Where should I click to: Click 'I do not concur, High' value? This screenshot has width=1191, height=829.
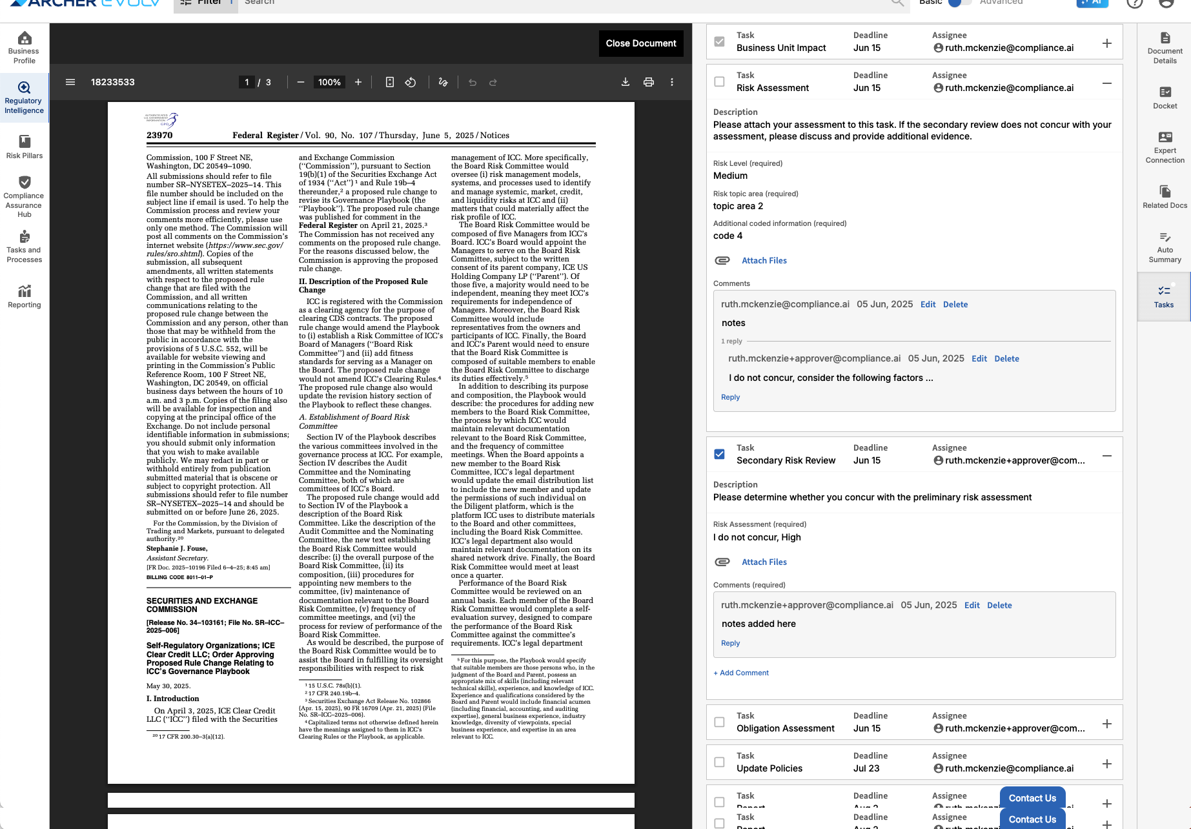757,537
